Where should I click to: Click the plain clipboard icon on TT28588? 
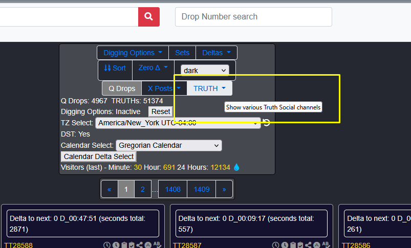(x=124, y=245)
